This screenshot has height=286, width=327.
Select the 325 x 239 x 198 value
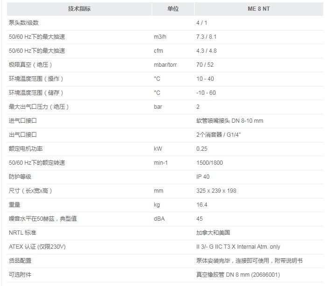pos(216,191)
